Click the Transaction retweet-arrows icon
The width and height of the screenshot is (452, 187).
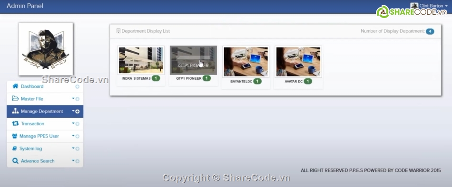click(x=15, y=124)
